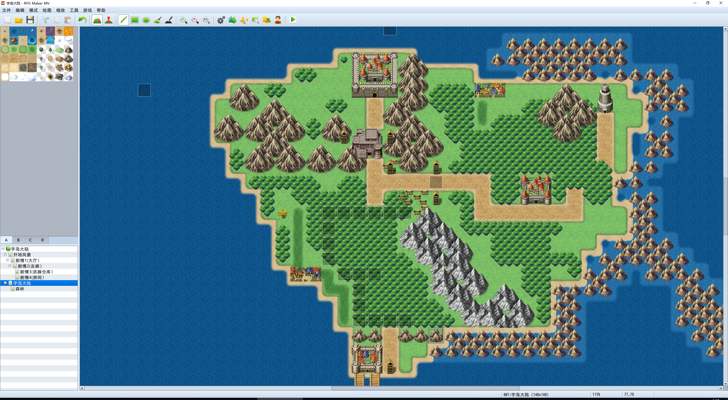Switch to tileset tab C
Viewport: 728px width, 400px height.
[x=30, y=240]
